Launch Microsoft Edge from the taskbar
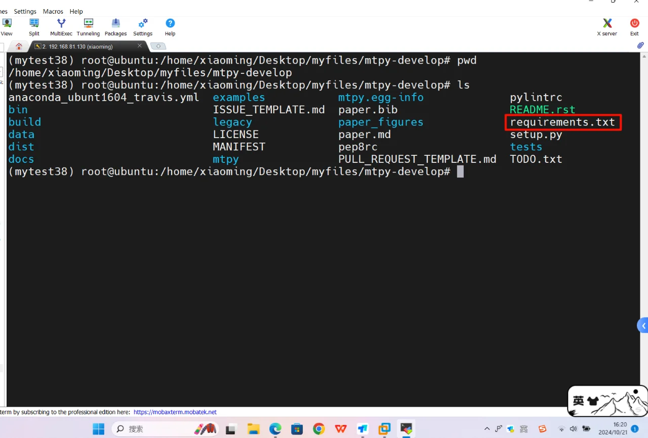Screen dimensions: 648x438 (x=275, y=429)
